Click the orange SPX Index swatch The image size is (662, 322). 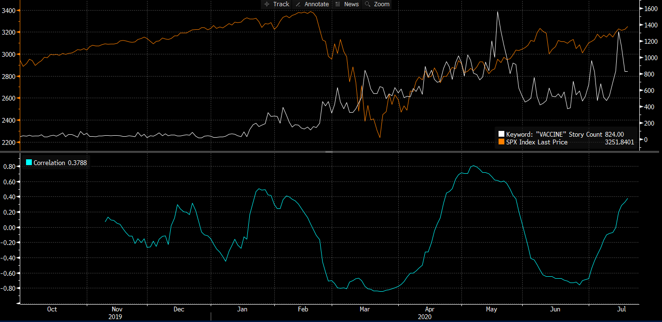pos(501,142)
